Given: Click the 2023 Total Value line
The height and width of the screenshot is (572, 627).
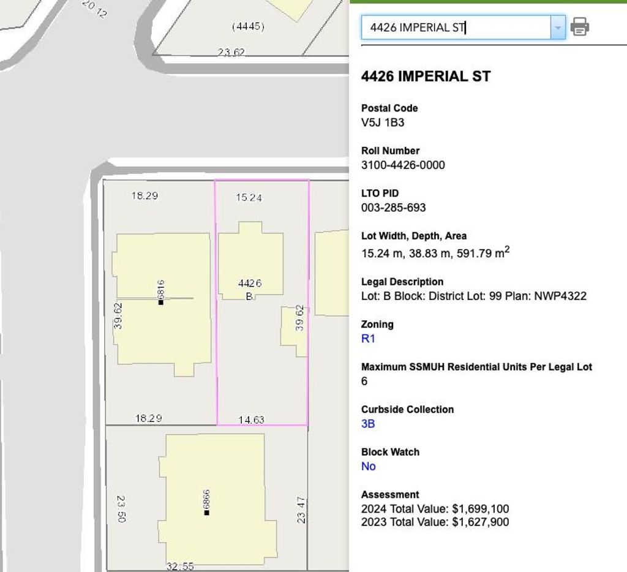Looking at the screenshot, I should point(435,522).
